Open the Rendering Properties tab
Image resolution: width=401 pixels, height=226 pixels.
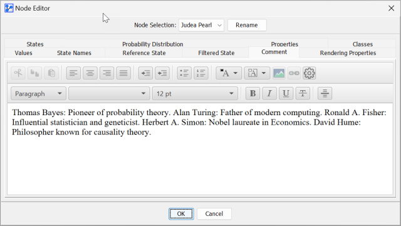click(348, 53)
